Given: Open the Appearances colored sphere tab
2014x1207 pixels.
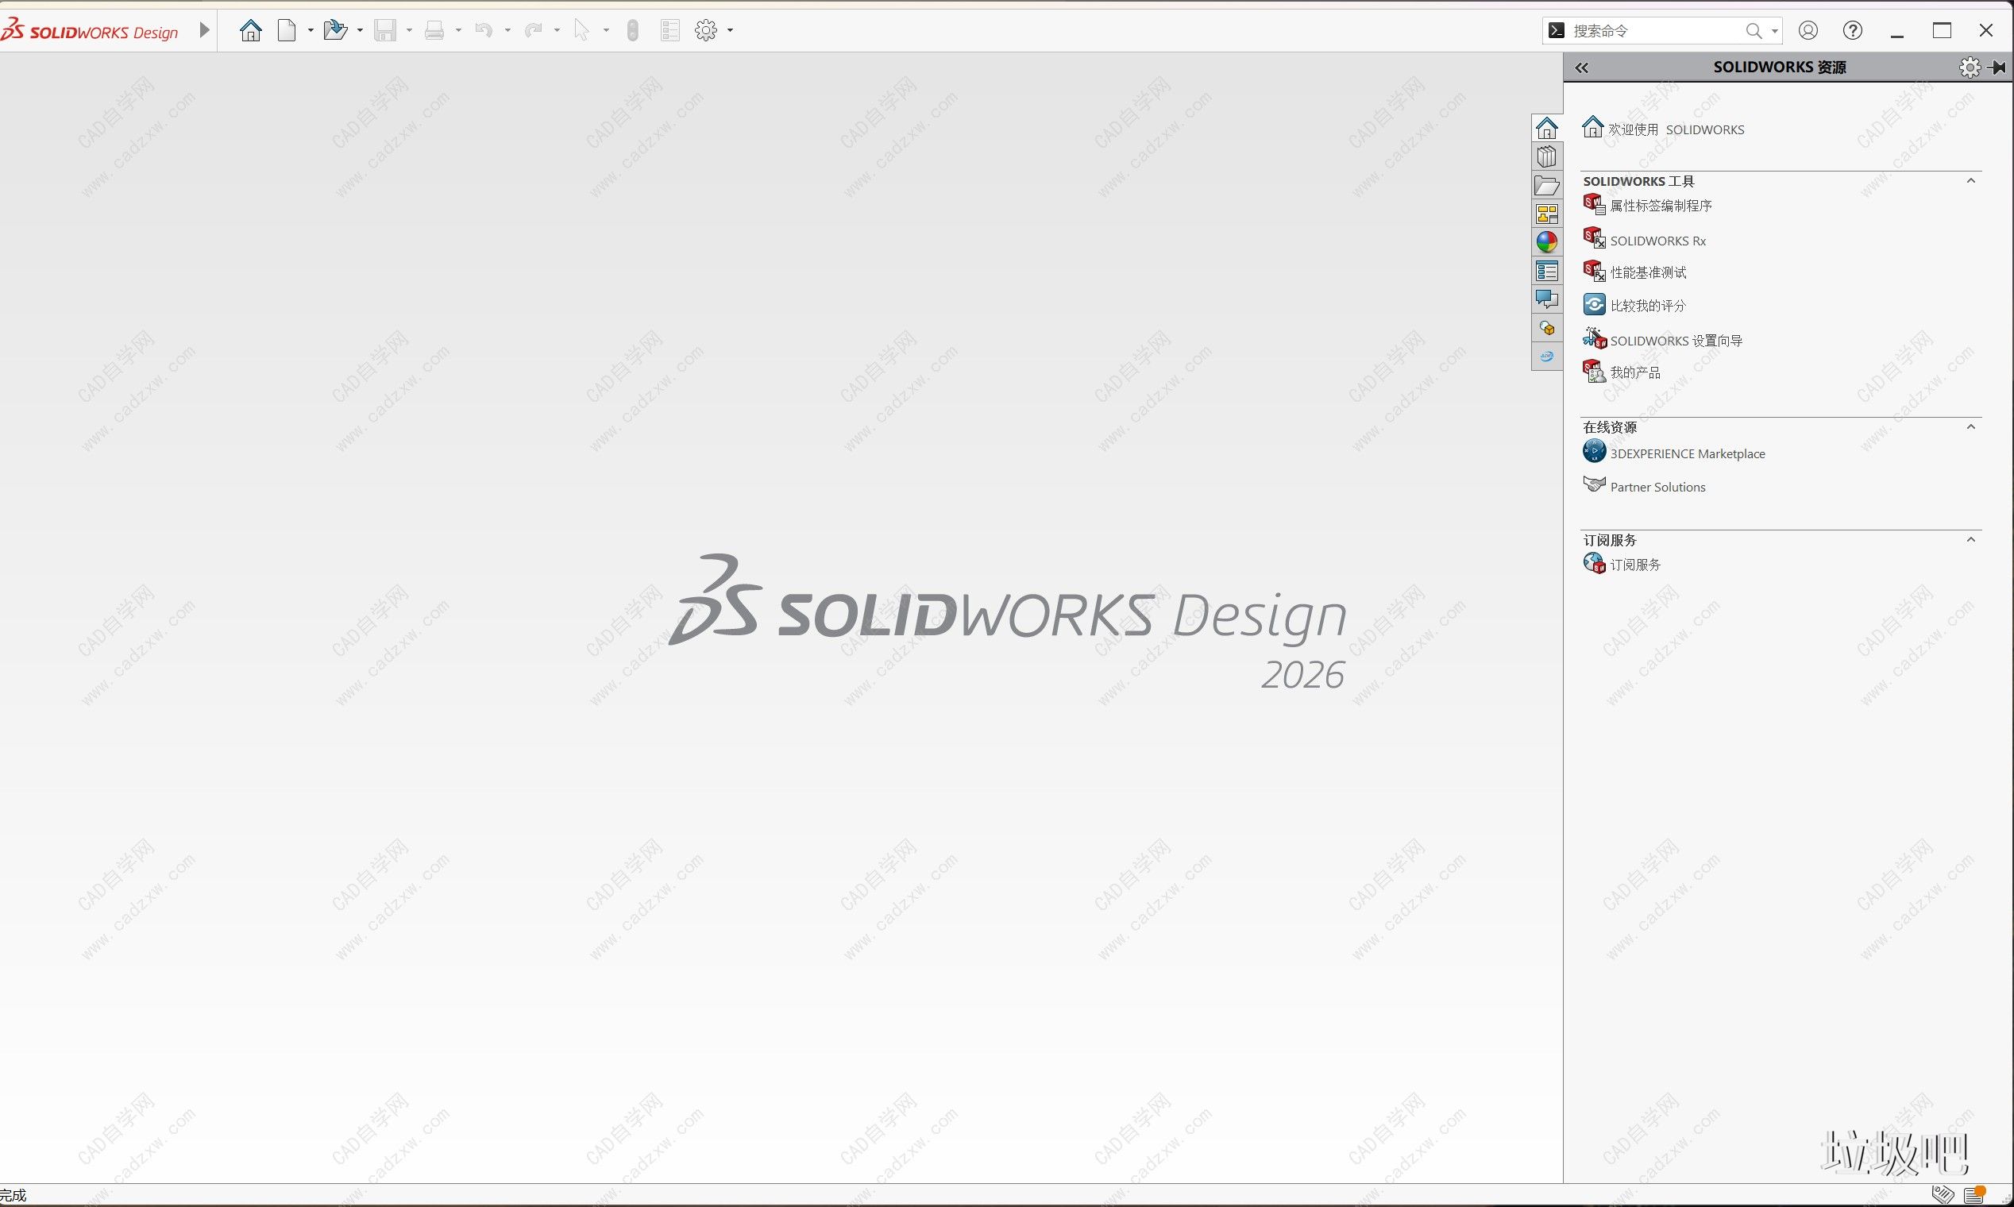Looking at the screenshot, I should click(x=1546, y=242).
